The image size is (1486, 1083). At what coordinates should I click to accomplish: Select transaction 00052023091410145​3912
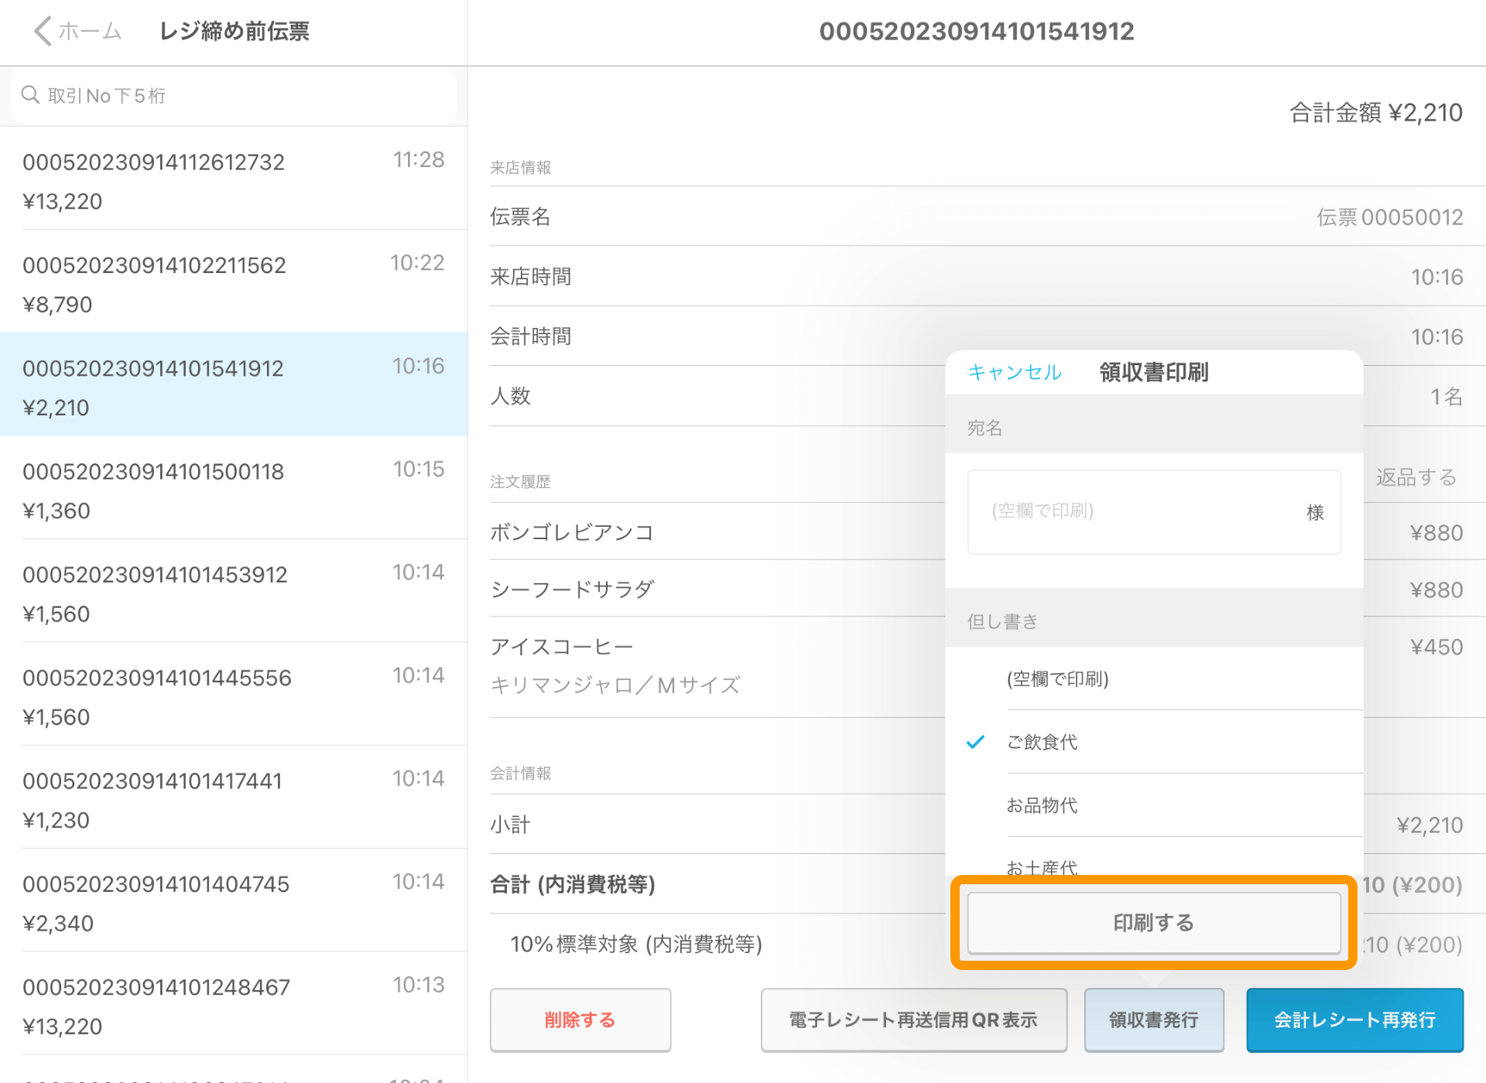click(x=233, y=591)
